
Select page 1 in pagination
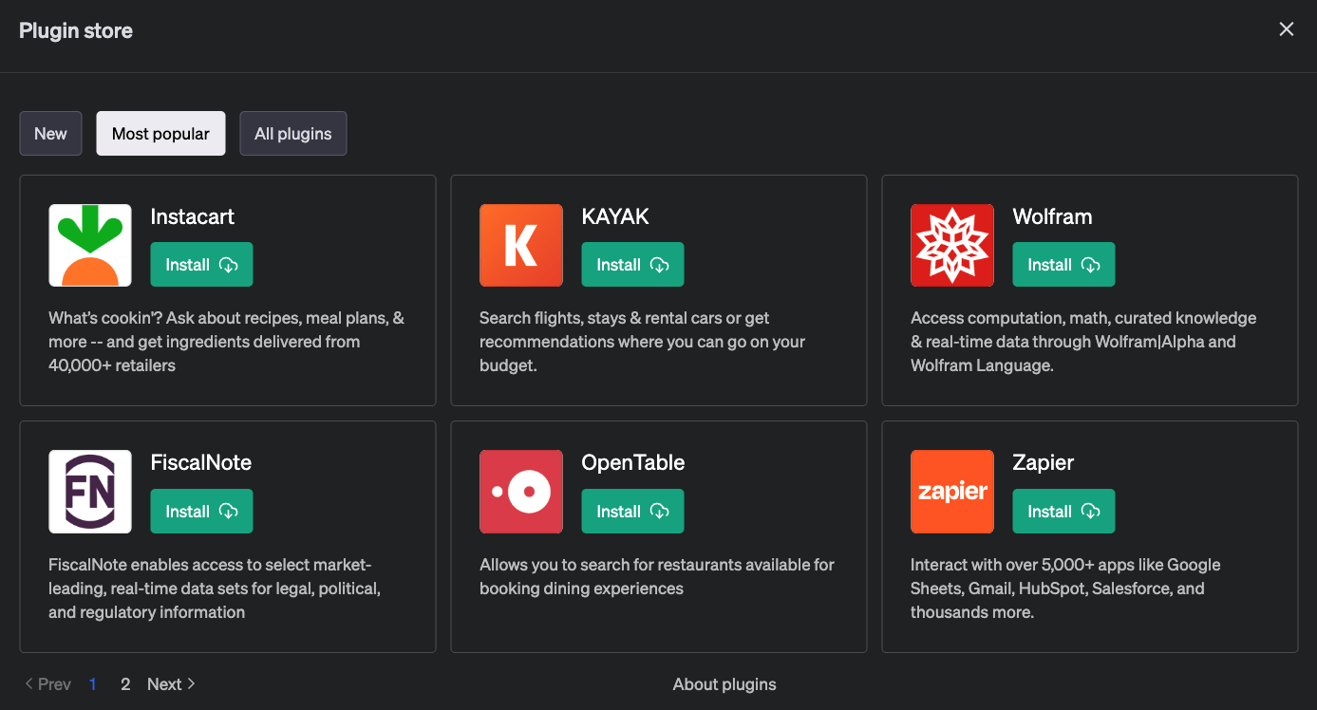93,684
